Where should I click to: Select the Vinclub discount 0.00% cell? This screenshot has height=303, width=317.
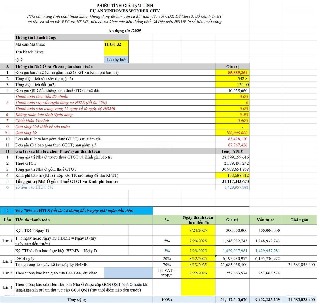(232, 121)
